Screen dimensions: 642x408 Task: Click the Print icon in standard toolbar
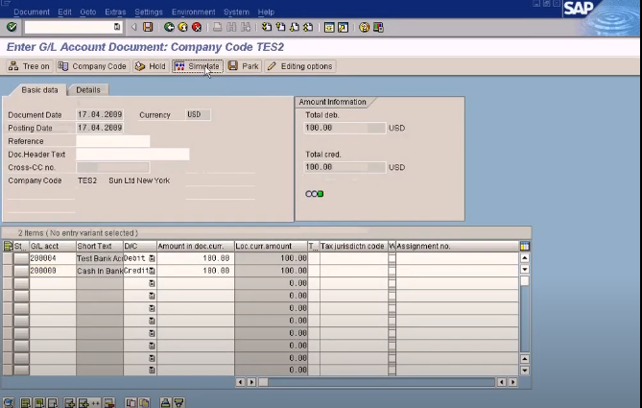click(x=218, y=27)
